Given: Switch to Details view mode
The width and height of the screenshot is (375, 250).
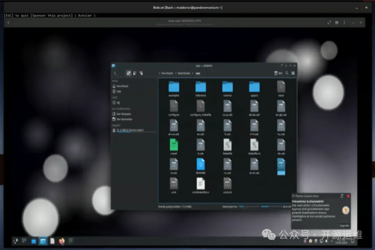Looking at the screenshot, I should pyautogui.click(x=141, y=73).
